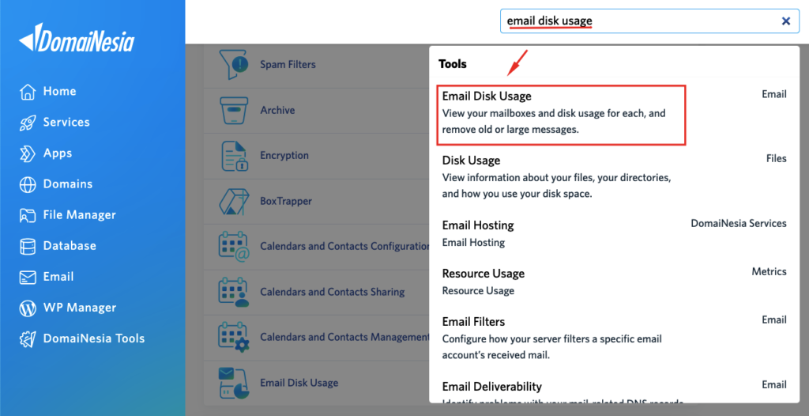Screen dimensions: 809x416
Task: Click Email label beside Email Disk Usage
Action: (x=774, y=94)
